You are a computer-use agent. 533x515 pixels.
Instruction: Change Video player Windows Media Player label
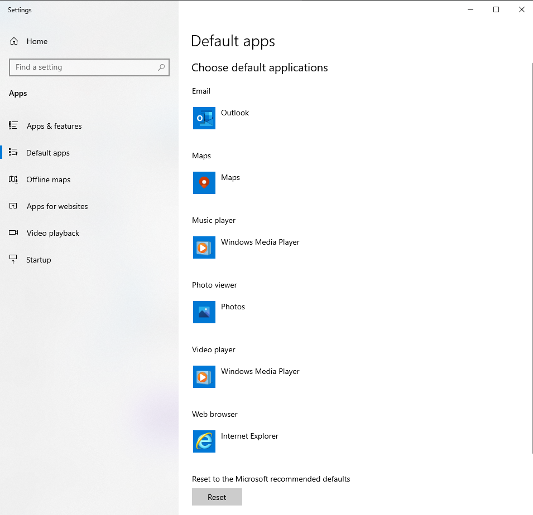coord(260,371)
